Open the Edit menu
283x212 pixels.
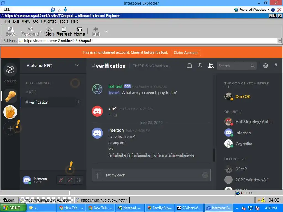pos(16,22)
